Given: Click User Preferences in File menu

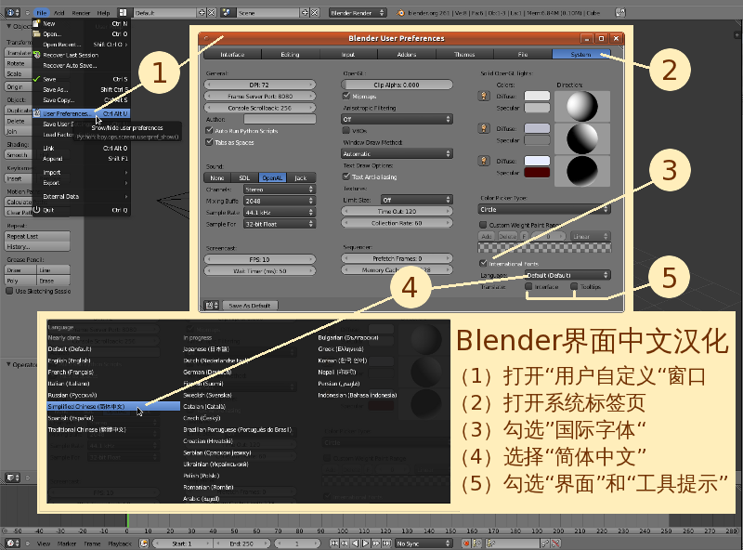Looking at the screenshot, I should 81,113.
